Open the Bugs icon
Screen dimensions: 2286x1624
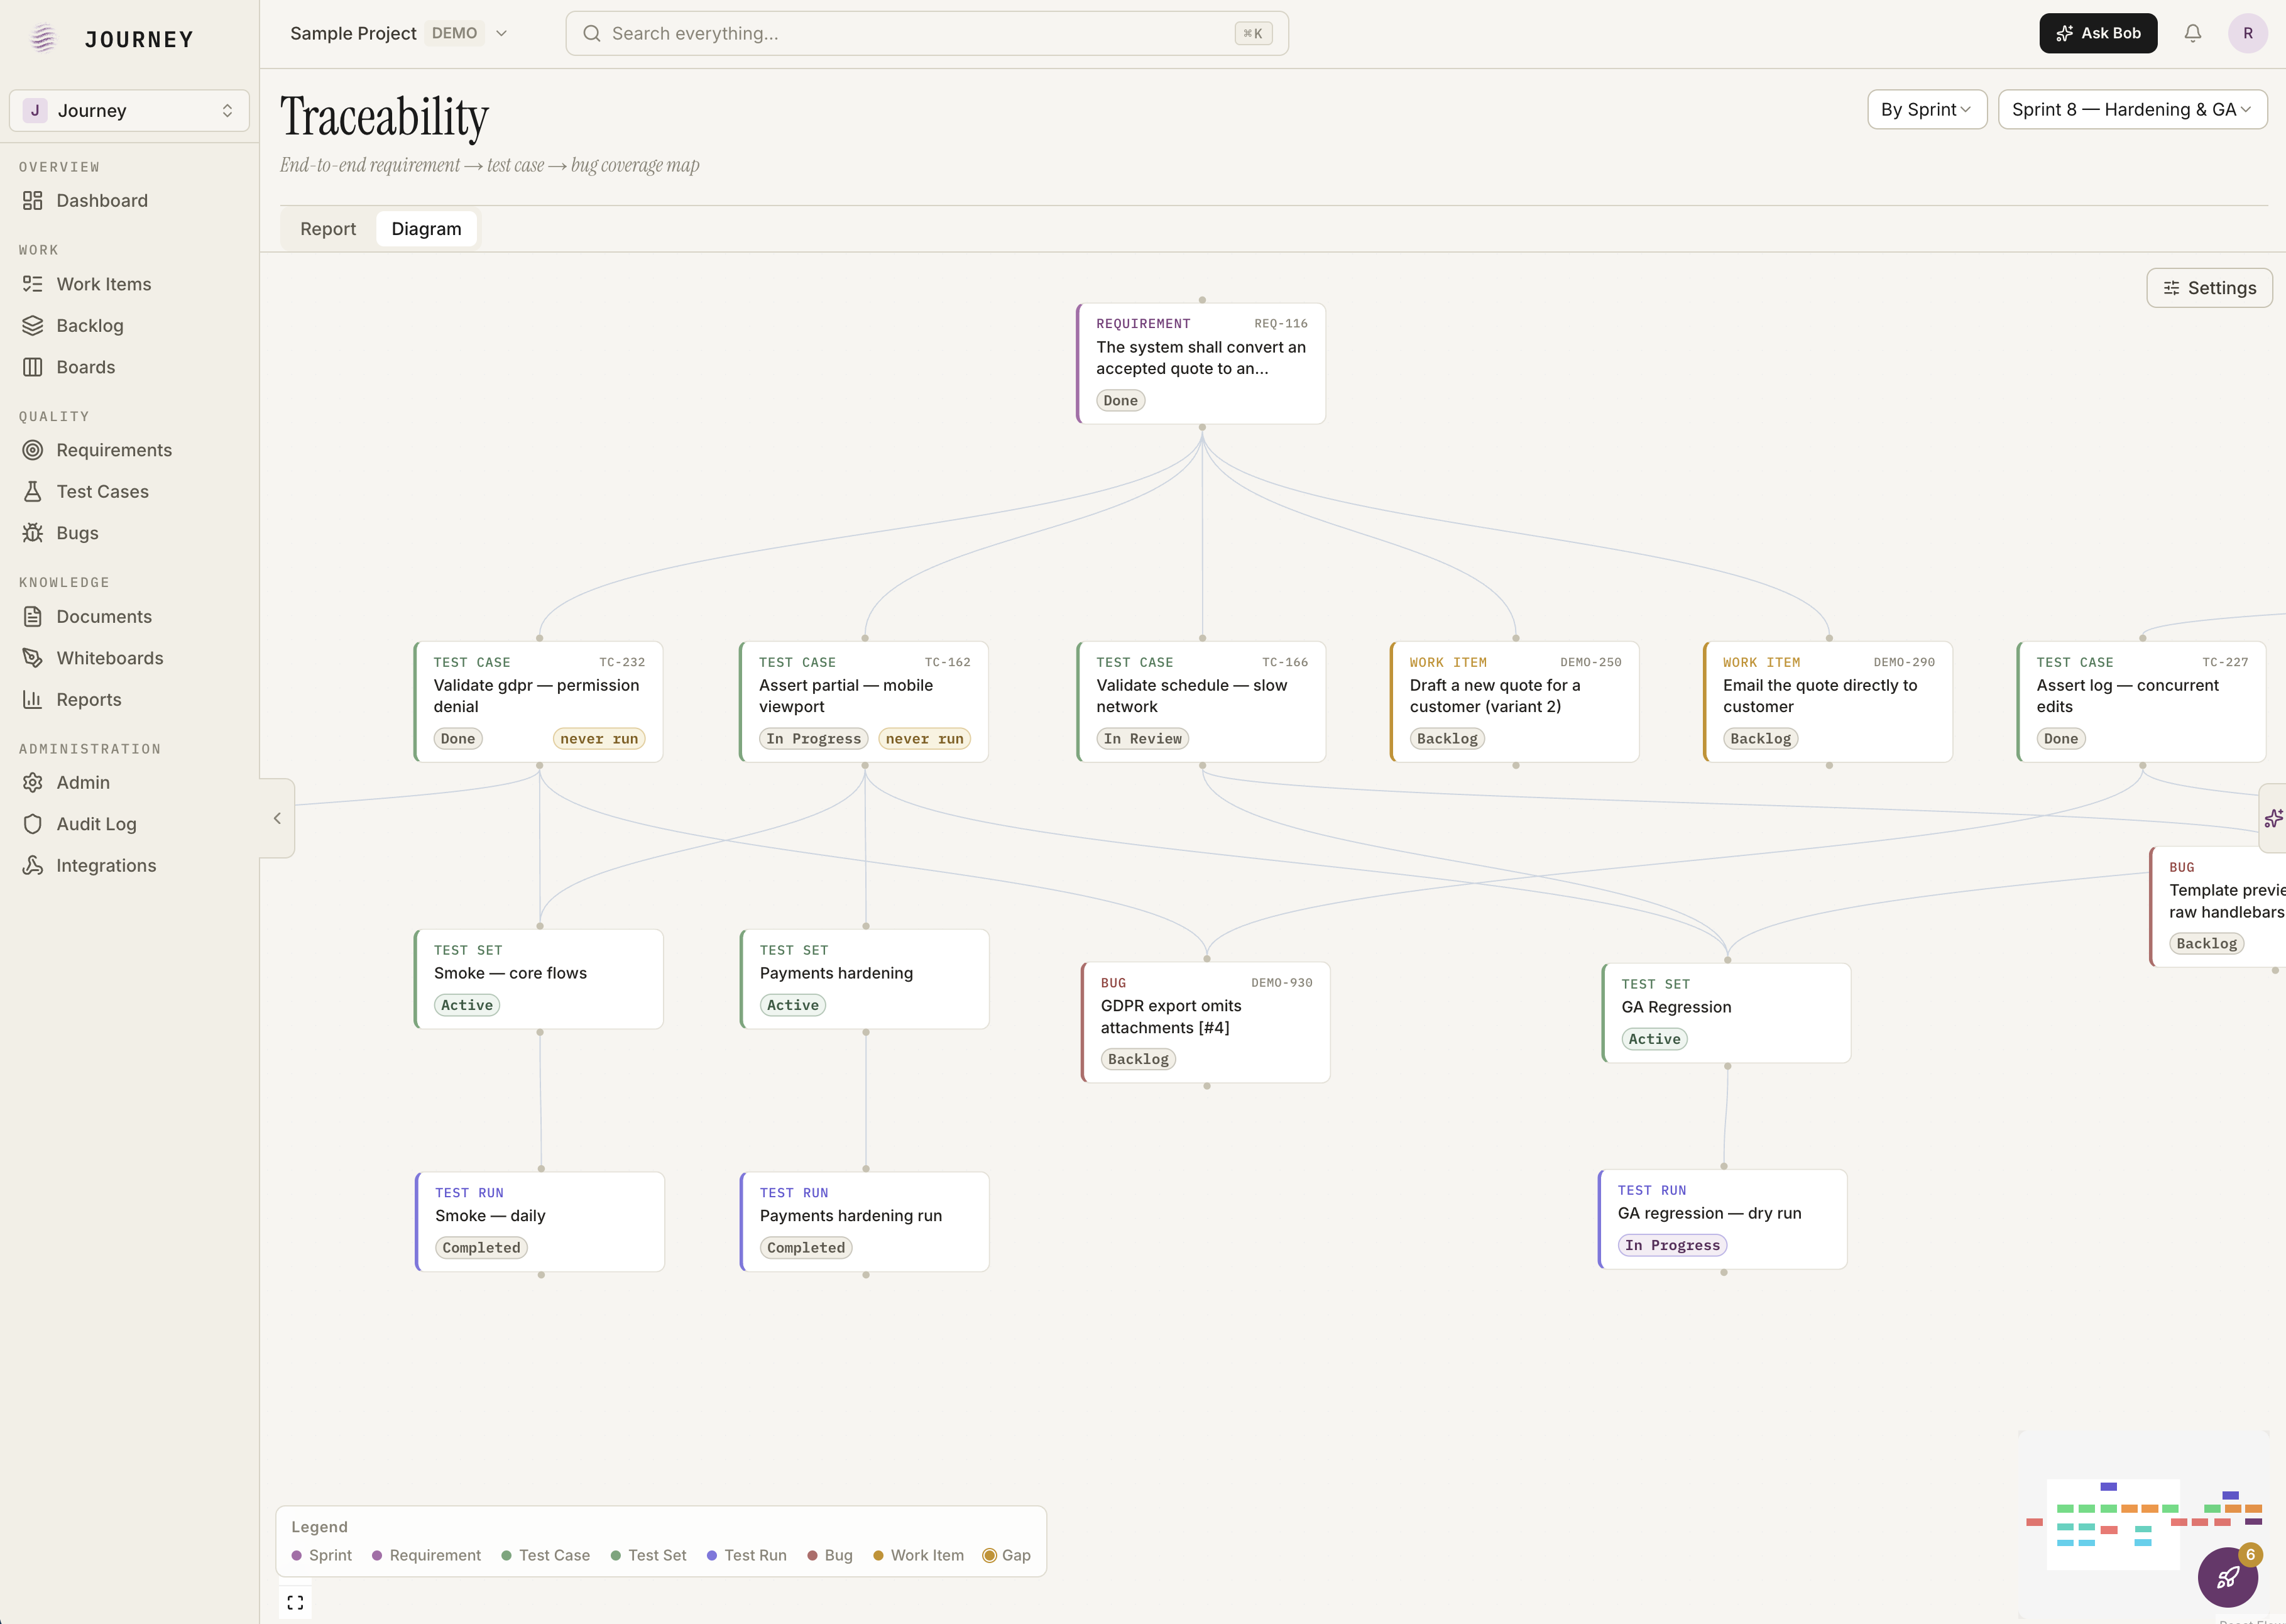(x=33, y=533)
